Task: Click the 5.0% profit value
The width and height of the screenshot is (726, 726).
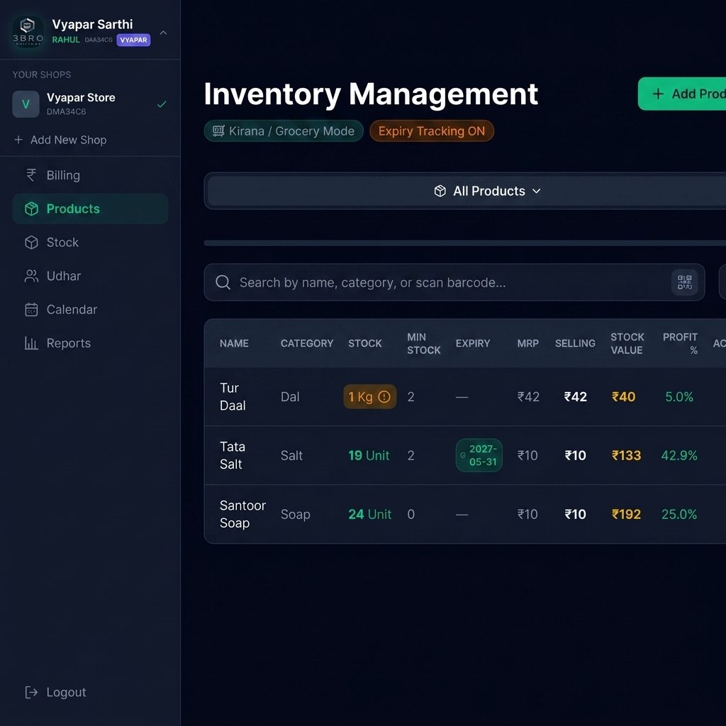Action: coord(678,397)
